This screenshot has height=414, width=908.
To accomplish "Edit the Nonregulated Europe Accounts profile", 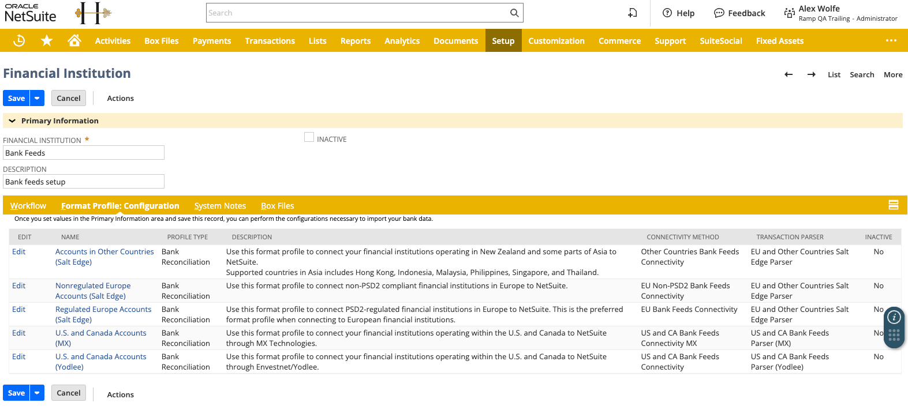I will (19, 285).
